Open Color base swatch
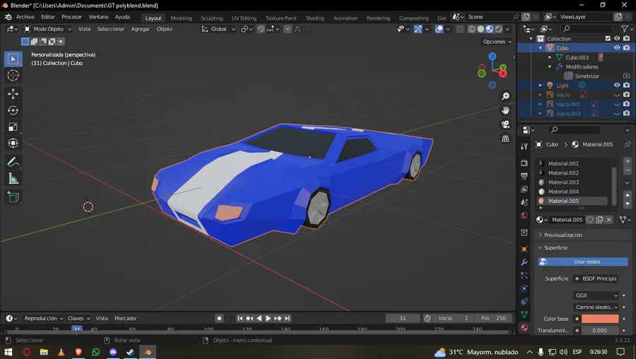The height and width of the screenshot is (359, 636). pos(600,319)
